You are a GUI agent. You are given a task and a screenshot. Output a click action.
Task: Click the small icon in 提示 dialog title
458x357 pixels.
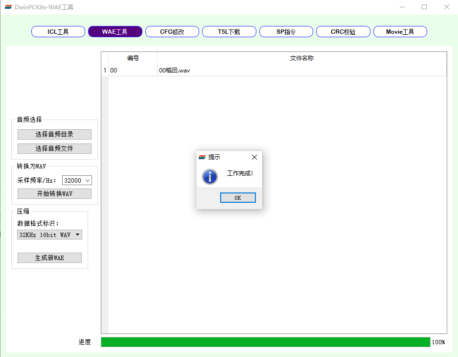[202, 157]
